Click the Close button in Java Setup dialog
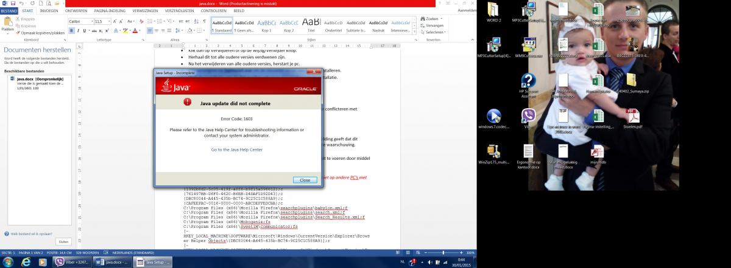The width and height of the screenshot is (731, 268). (305, 180)
